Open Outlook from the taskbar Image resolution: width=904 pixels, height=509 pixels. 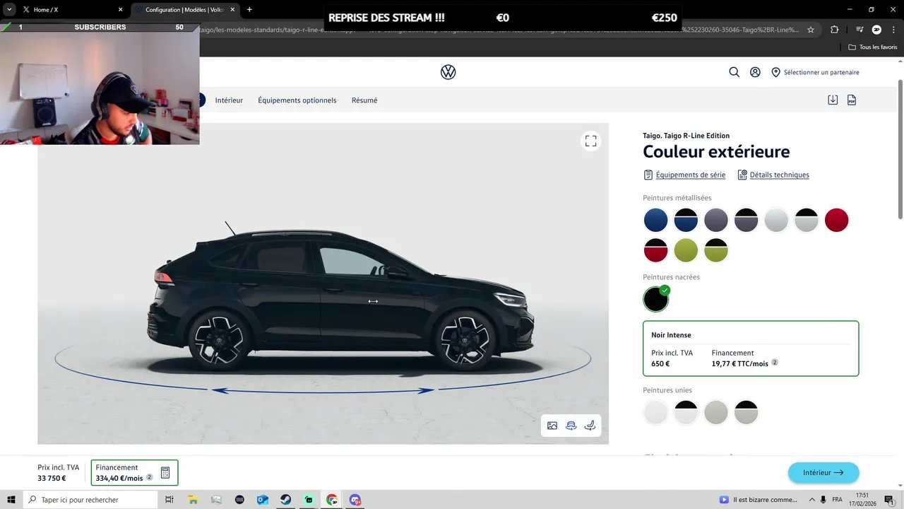pos(262,500)
